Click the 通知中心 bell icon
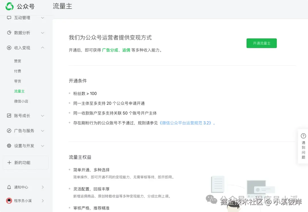The width and height of the screenshot is (308, 212). point(9,187)
